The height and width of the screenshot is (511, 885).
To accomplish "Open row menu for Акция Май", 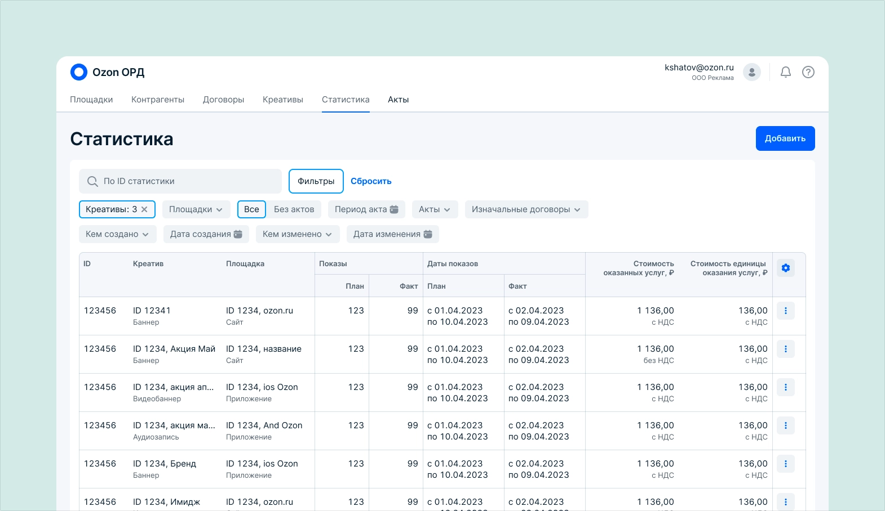I will pos(786,349).
